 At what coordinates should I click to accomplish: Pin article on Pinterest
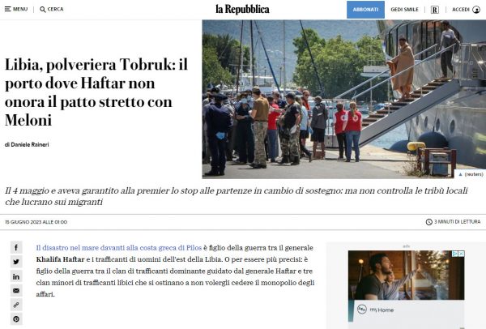[16, 319]
